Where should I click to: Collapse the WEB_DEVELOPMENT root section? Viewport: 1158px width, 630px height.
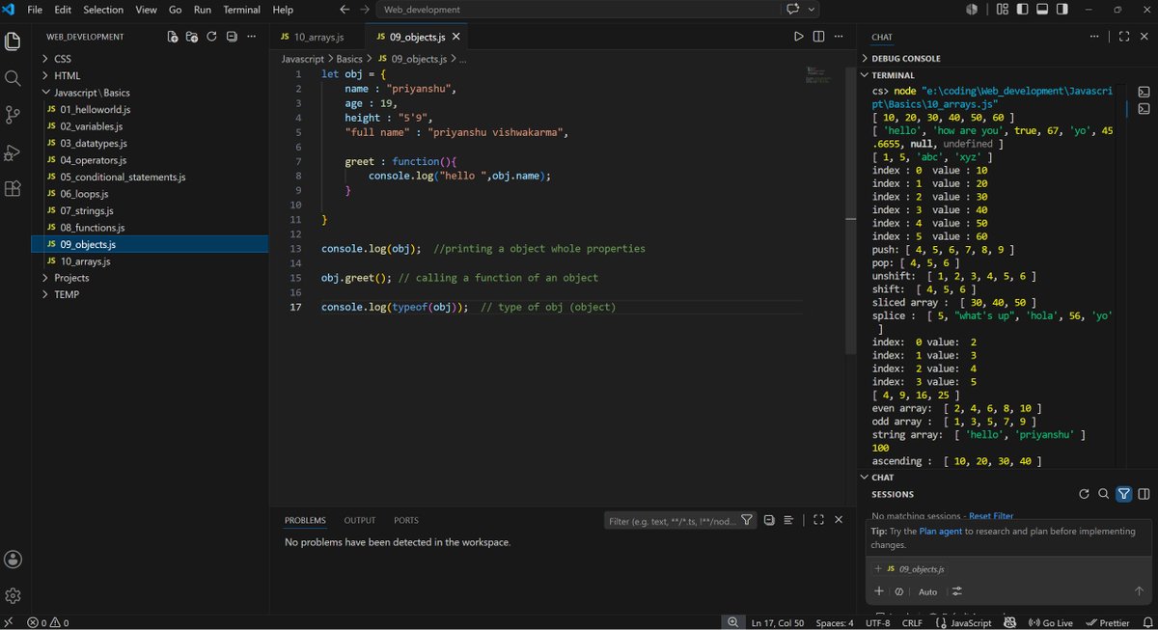pos(85,37)
